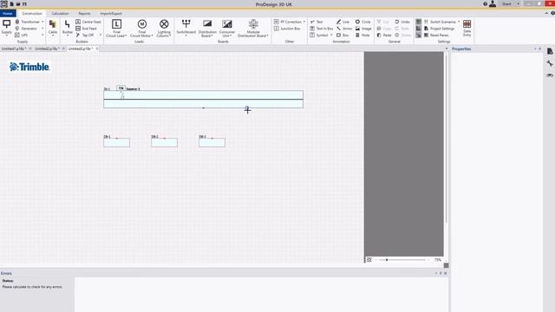Switch to the Reports ribbon tab
The height and width of the screenshot is (312, 555).
tap(84, 14)
